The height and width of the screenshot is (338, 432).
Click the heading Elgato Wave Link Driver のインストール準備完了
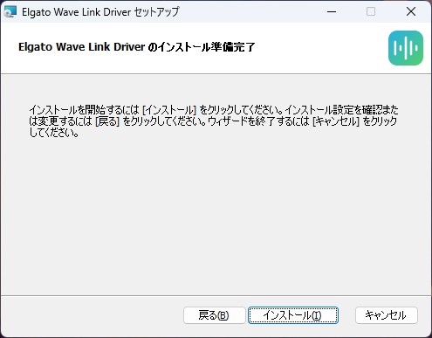tap(137, 47)
